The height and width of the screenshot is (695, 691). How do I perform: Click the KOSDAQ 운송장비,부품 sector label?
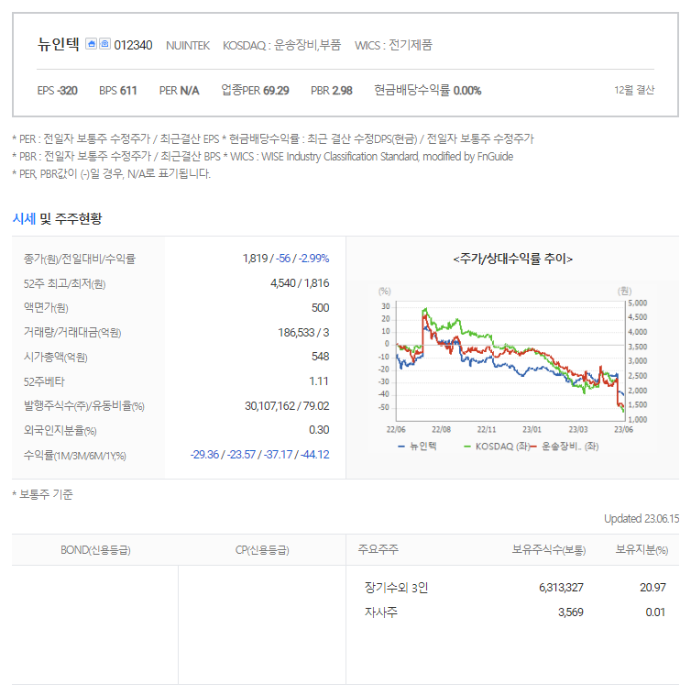[281, 45]
